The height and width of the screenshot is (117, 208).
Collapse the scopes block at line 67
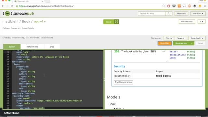10,106
